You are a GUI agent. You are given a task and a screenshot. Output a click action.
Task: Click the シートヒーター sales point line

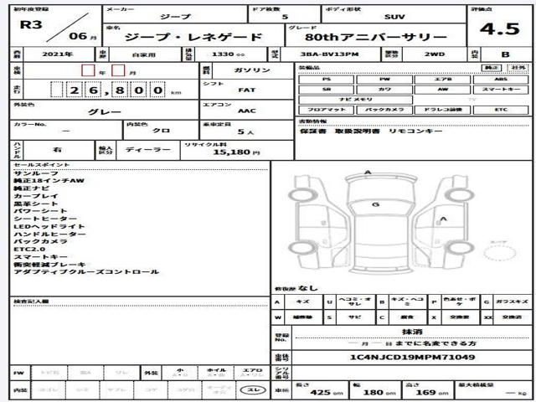point(45,219)
